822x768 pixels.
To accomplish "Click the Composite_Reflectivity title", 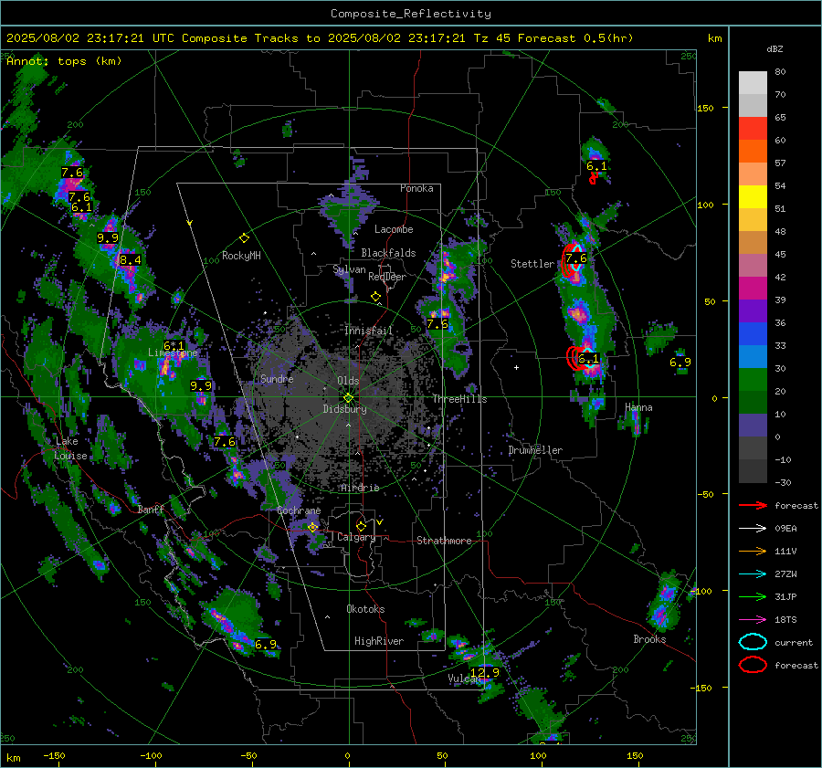I will [x=411, y=14].
